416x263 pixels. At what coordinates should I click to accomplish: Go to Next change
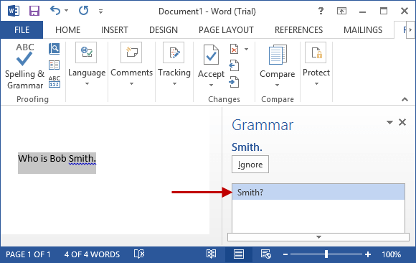tap(235, 82)
